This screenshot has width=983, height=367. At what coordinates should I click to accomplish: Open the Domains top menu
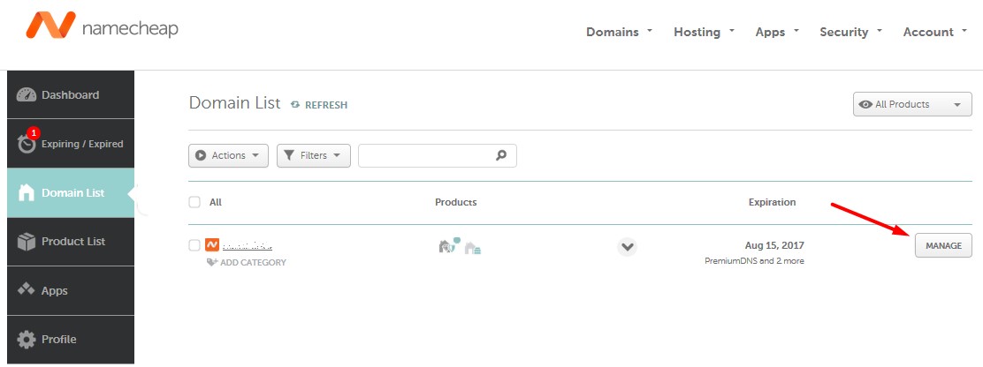pos(620,32)
